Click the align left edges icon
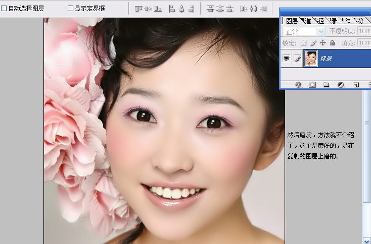The width and height of the screenshot is (371, 244). click(x=172, y=9)
